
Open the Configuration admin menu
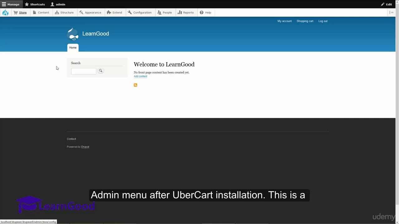(x=140, y=12)
